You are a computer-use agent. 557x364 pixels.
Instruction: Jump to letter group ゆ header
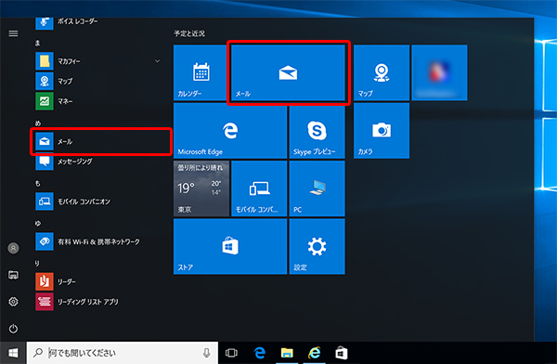point(38,224)
